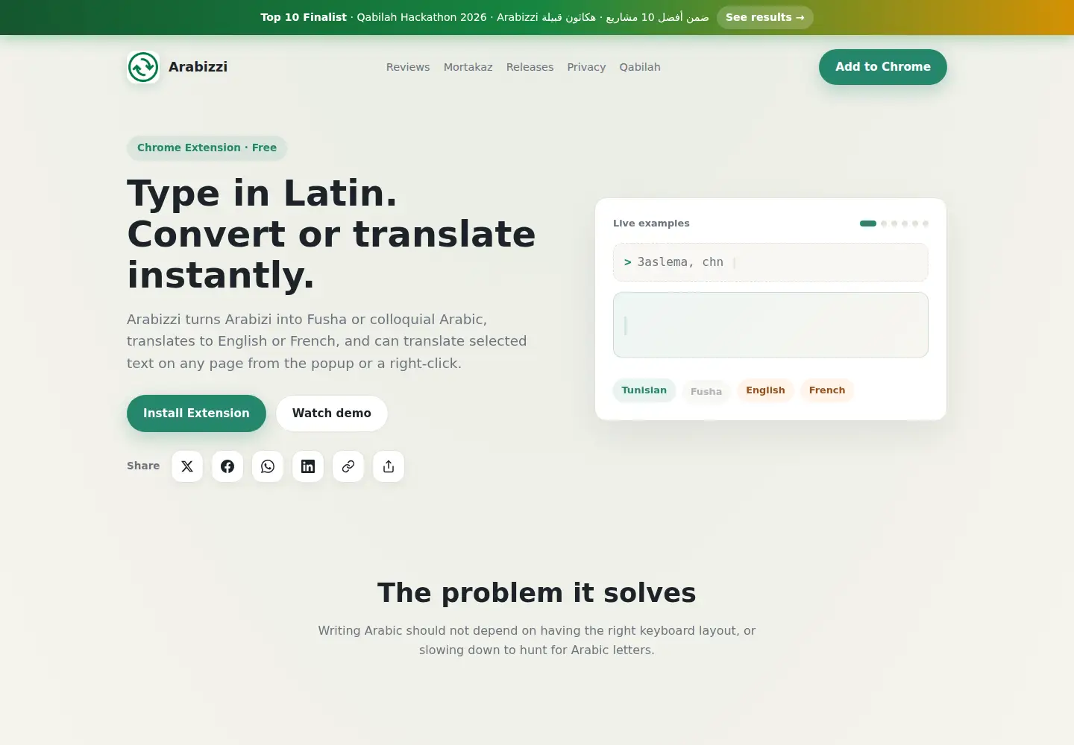Click the Watch demo button
Viewport: 1074px width, 745px height.
332,413
